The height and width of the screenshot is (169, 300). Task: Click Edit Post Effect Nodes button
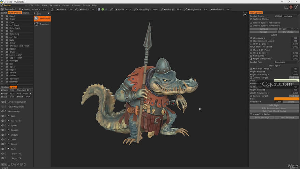274,111
